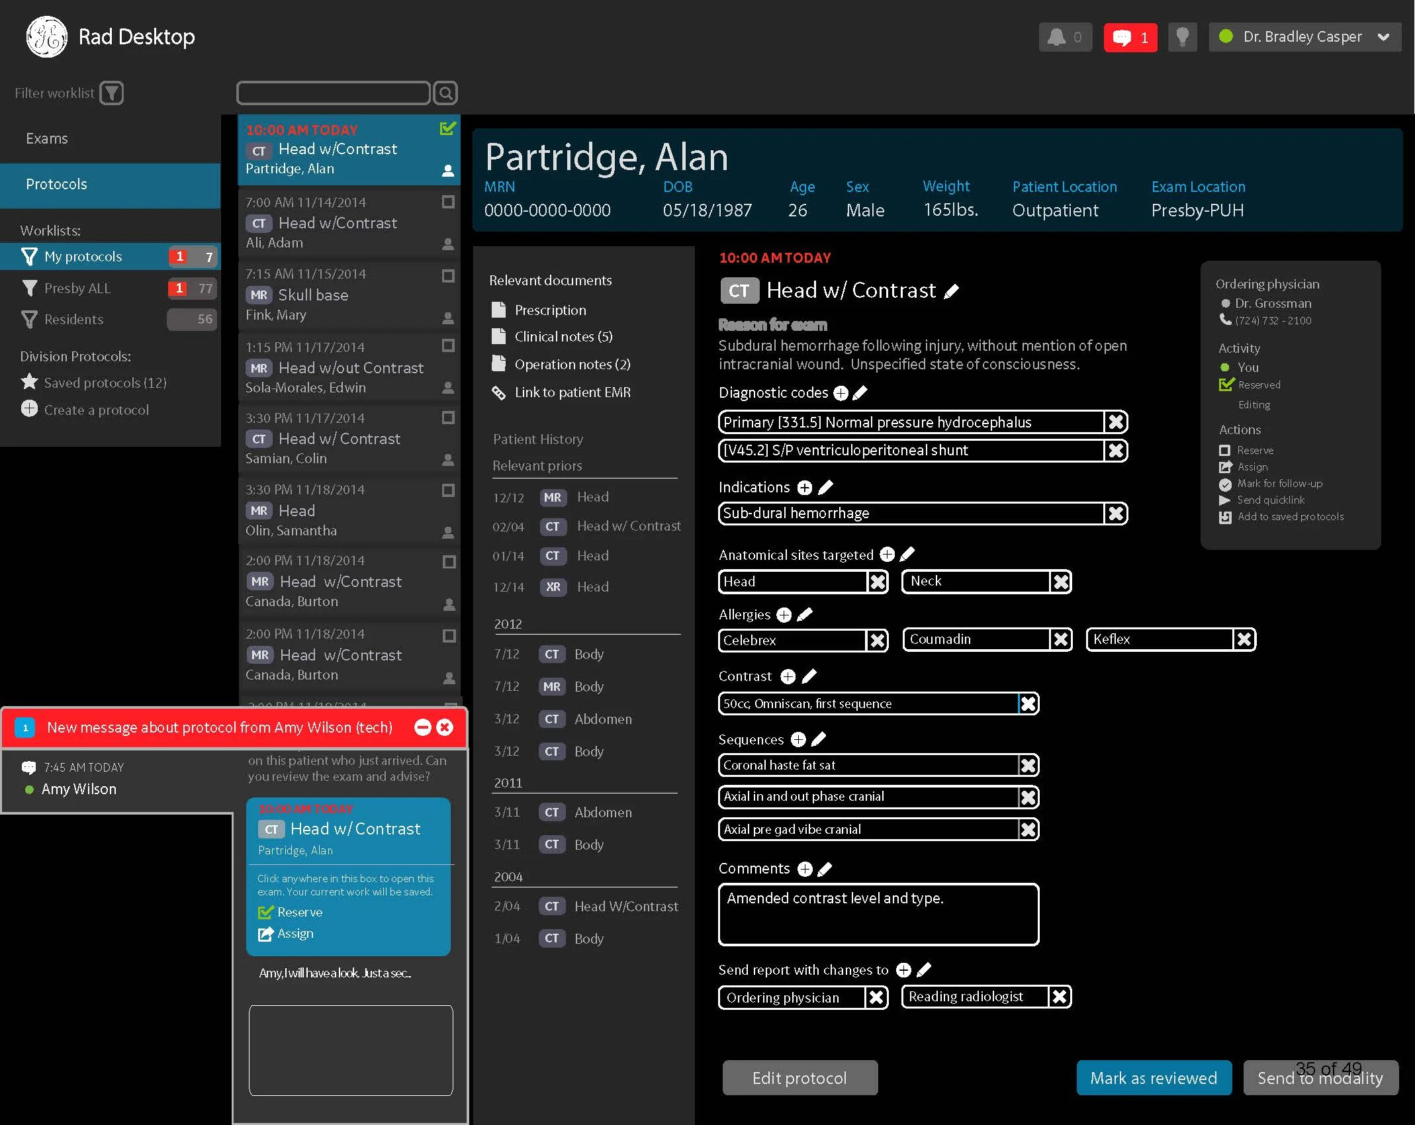Click the lightbulb tips icon

pos(1183,37)
